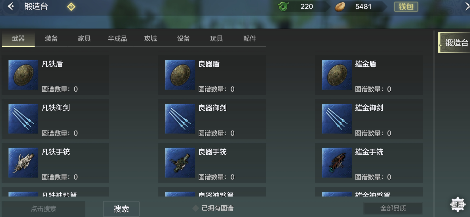Focus the 点击搜索 input field
Image resolution: width=470 pixels, height=217 pixels.
click(43, 209)
